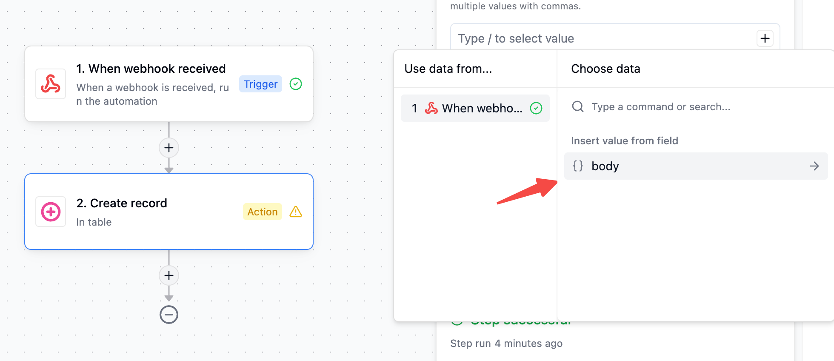
Task: Click the yellow Action badge
Action: 262,212
